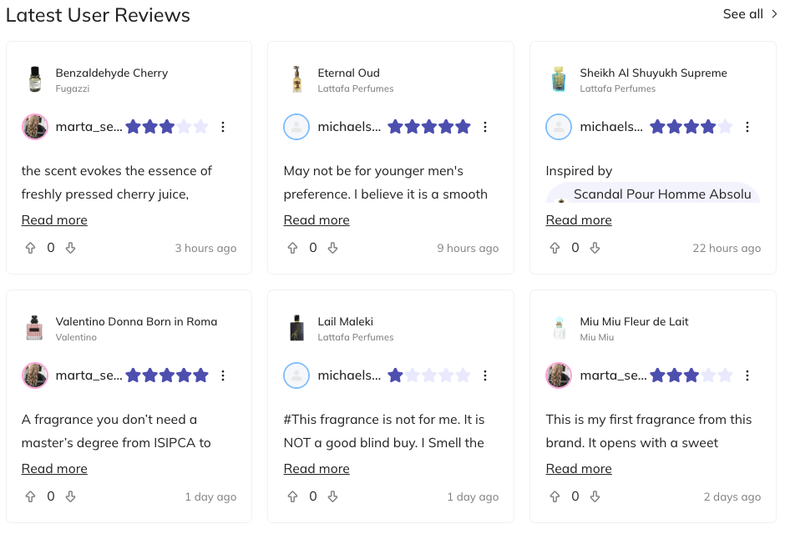Click star rating on Lail Maleki review
Image resolution: width=785 pixels, height=534 pixels.
(x=429, y=375)
